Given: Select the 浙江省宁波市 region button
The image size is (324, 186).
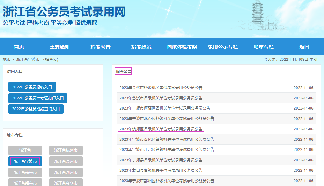Looking at the screenshot, I should coord(25,161).
